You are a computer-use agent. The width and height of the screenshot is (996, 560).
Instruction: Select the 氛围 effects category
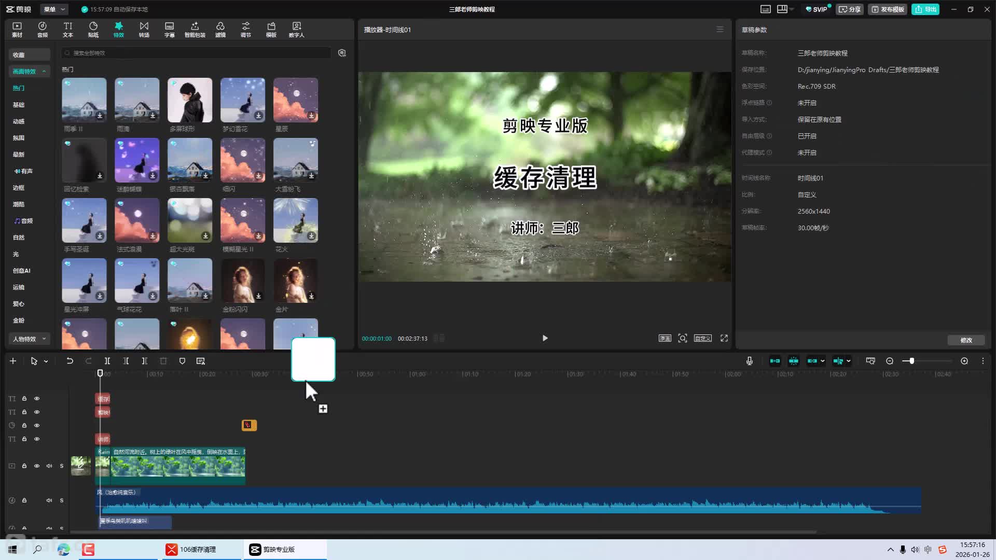coord(19,138)
